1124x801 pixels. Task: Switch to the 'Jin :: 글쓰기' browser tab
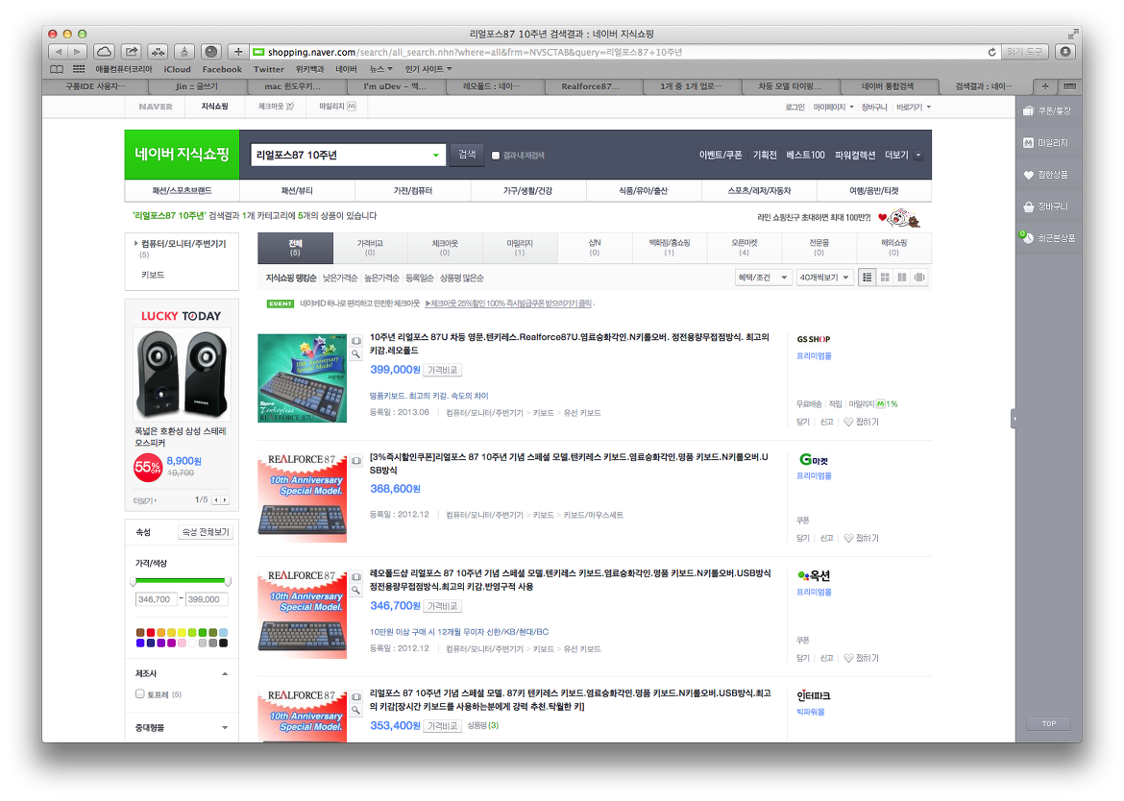(196, 86)
